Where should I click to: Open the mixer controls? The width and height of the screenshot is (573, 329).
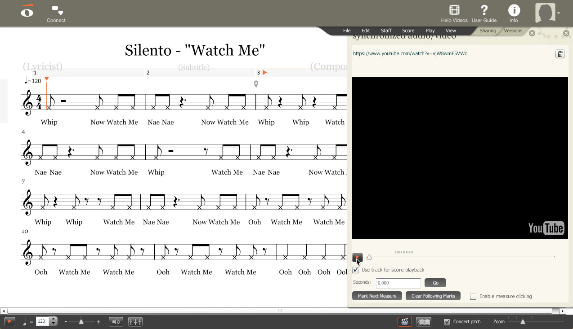[135, 321]
